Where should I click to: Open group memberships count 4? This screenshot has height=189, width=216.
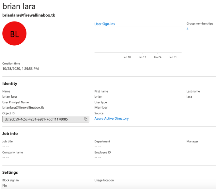[x=187, y=29]
